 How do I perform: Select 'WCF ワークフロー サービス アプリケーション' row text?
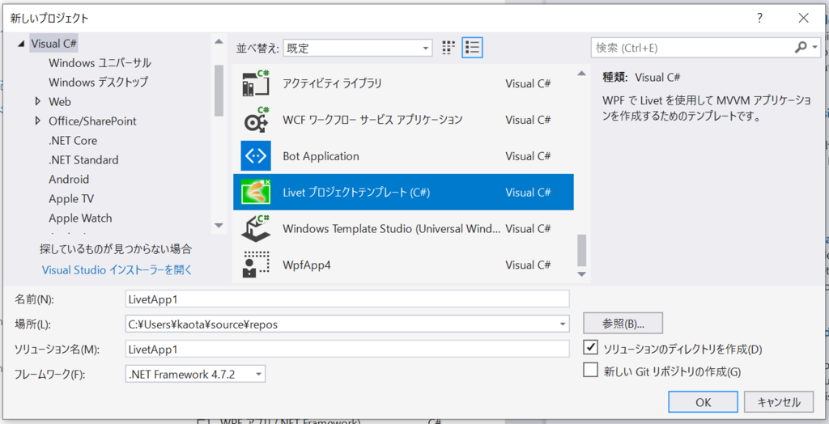(372, 120)
